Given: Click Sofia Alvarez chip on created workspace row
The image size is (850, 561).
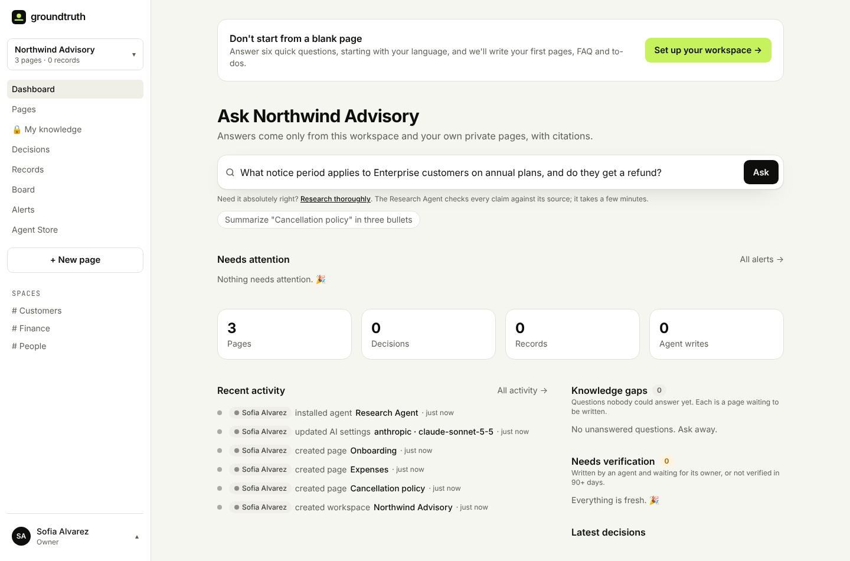Looking at the screenshot, I should click(x=260, y=507).
